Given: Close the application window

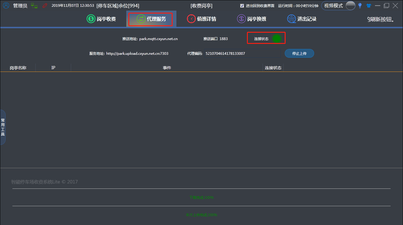Looking at the screenshot, I should tap(395, 6).
